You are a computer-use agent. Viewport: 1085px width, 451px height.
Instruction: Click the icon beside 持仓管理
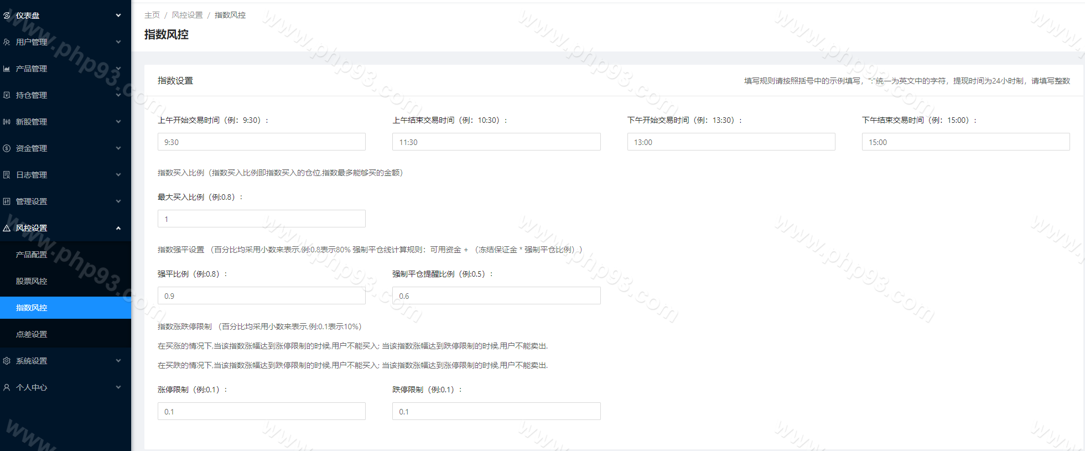pos(7,95)
